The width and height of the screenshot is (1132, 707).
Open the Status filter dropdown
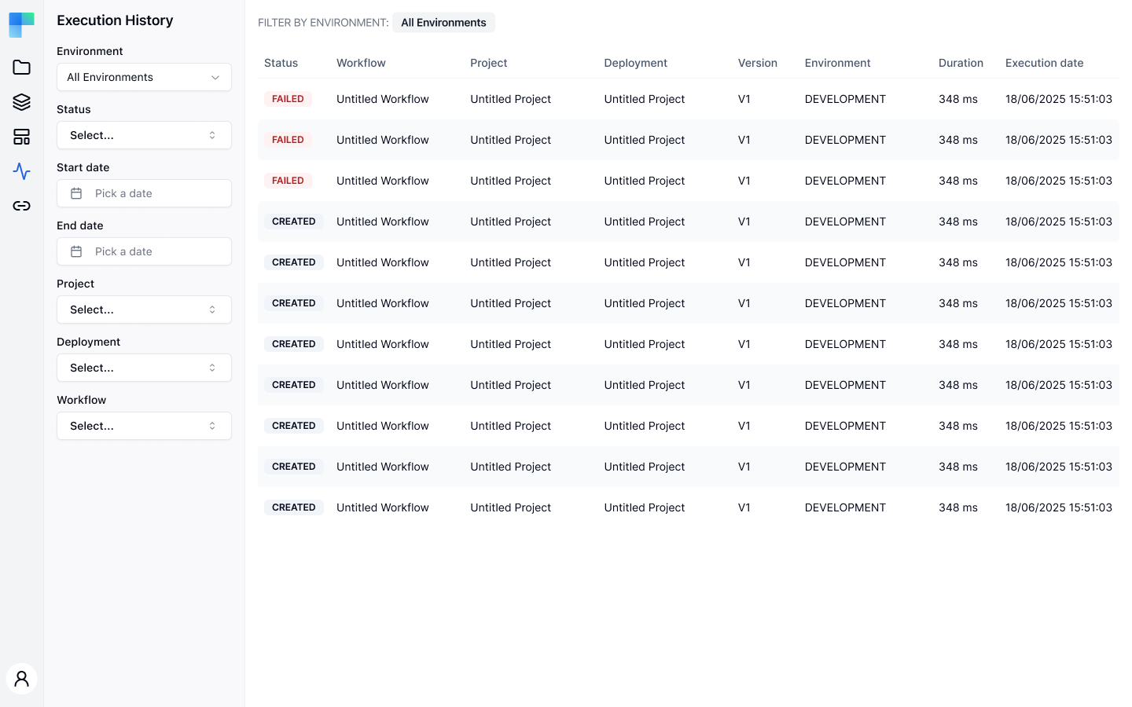(144, 135)
